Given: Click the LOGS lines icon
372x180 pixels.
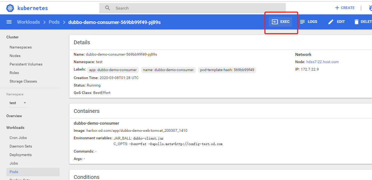Looking at the screenshot, I should 302,22.
